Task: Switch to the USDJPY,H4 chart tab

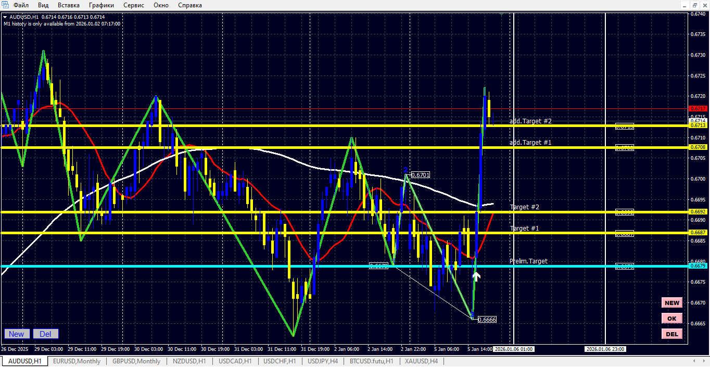Action: tap(323, 361)
